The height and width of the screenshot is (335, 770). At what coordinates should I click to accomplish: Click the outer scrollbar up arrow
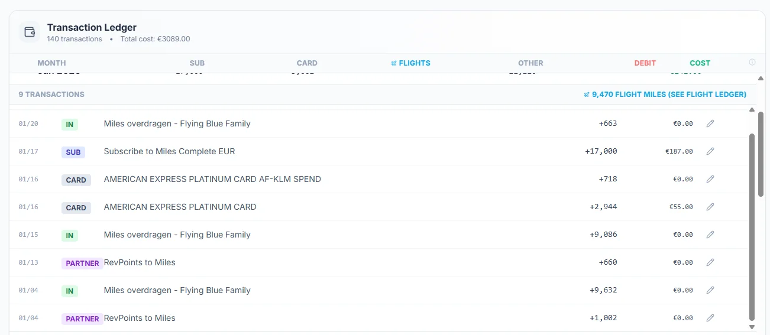pos(761,78)
